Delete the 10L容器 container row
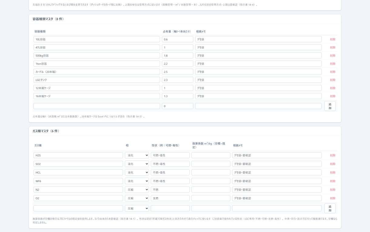The width and height of the screenshot is (370, 232). [333, 39]
